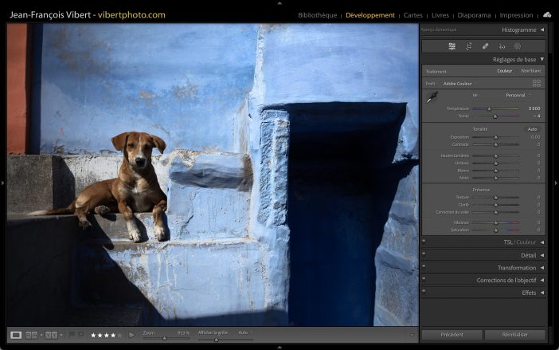559x350 pixels.
Task: Click the Réinitialiser button
Action: [515, 335]
